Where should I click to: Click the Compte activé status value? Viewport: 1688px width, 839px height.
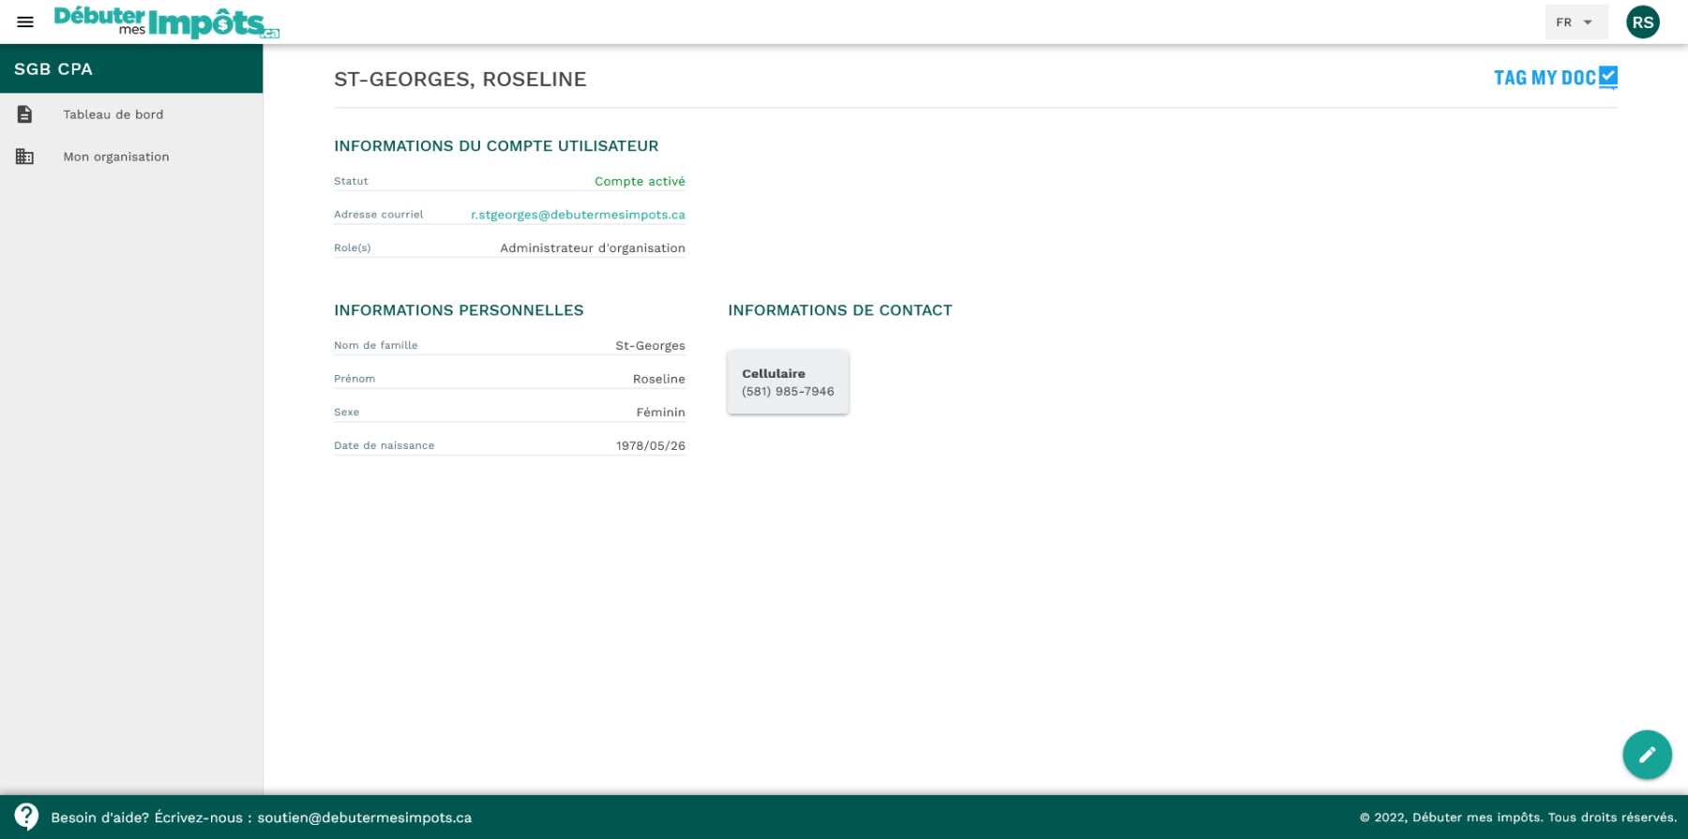click(640, 181)
